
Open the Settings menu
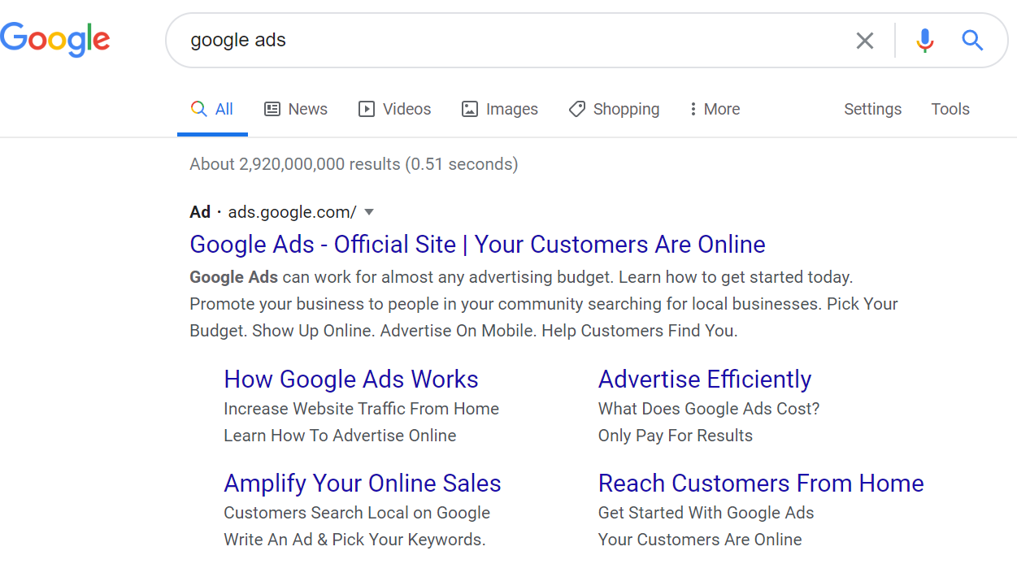(872, 109)
